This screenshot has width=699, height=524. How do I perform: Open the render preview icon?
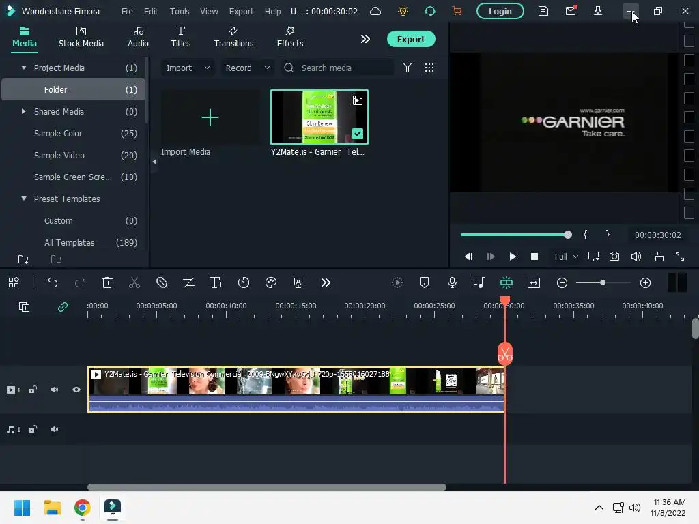pyautogui.click(x=397, y=282)
